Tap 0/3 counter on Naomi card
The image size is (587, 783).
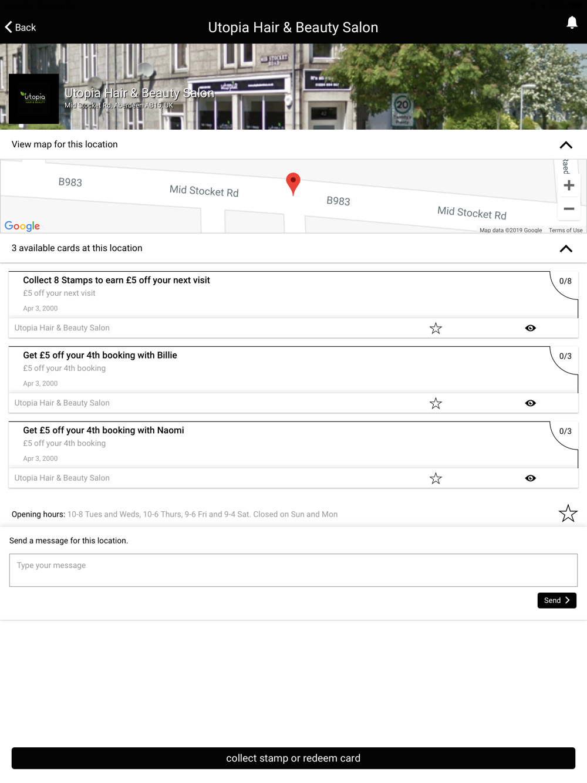pos(565,431)
